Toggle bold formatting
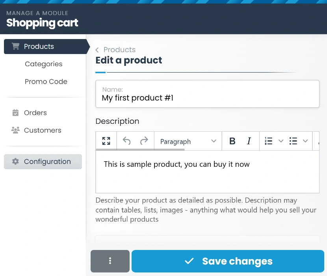The height and width of the screenshot is (276, 327). [232, 141]
